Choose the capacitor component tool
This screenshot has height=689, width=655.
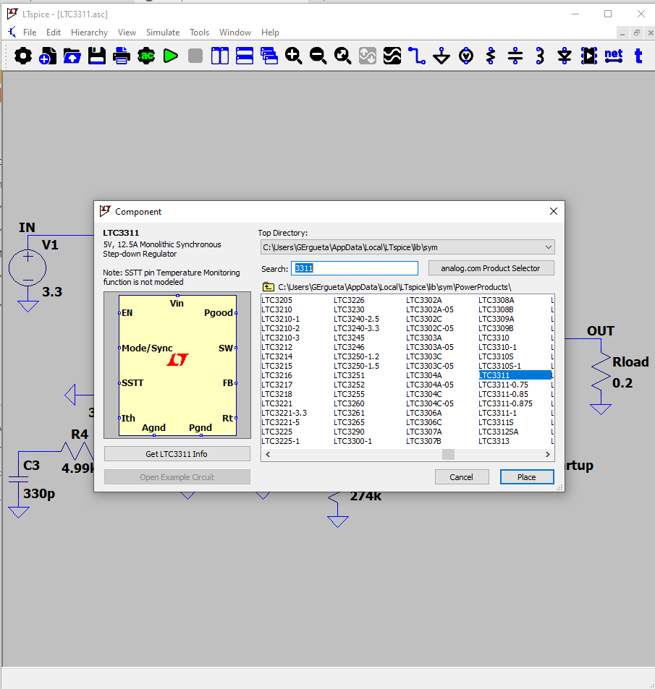pyautogui.click(x=515, y=56)
